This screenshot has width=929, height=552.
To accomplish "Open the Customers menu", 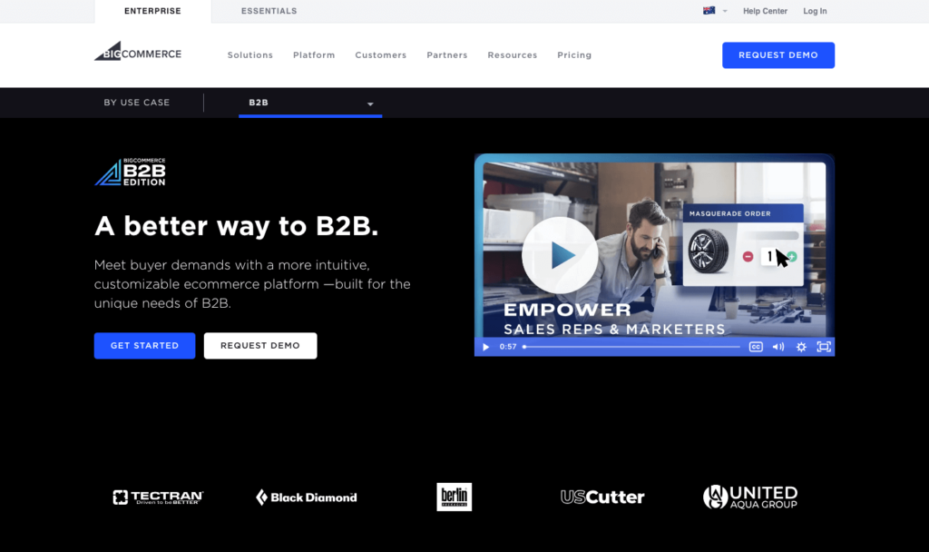I will click(381, 55).
